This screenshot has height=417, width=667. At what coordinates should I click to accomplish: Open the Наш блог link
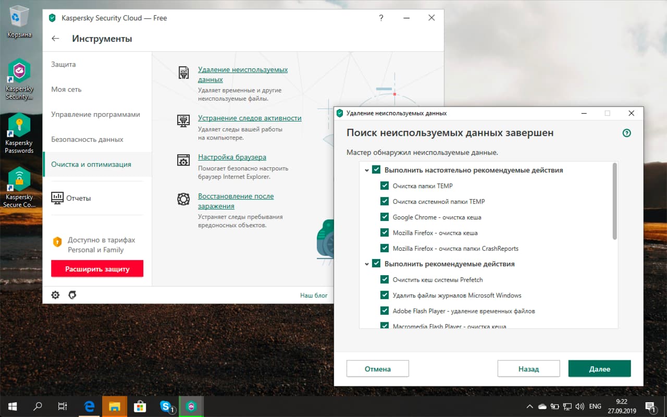(x=313, y=295)
